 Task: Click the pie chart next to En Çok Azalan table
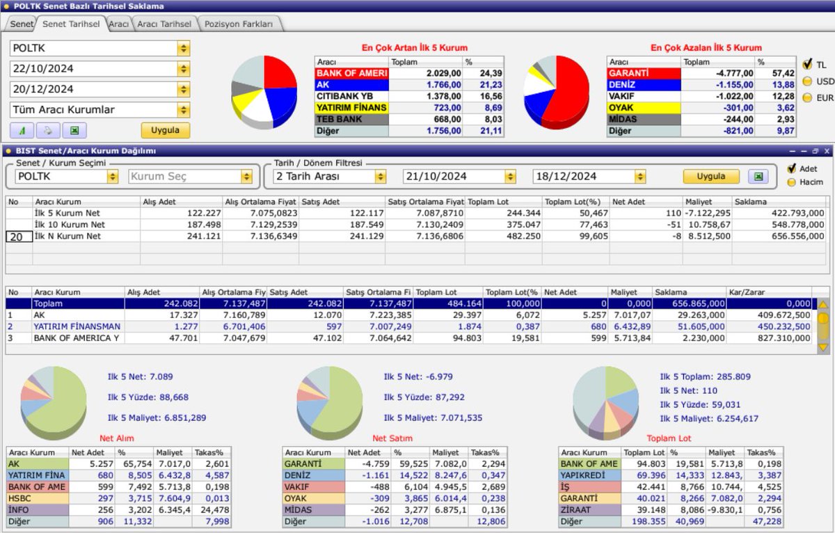556,92
